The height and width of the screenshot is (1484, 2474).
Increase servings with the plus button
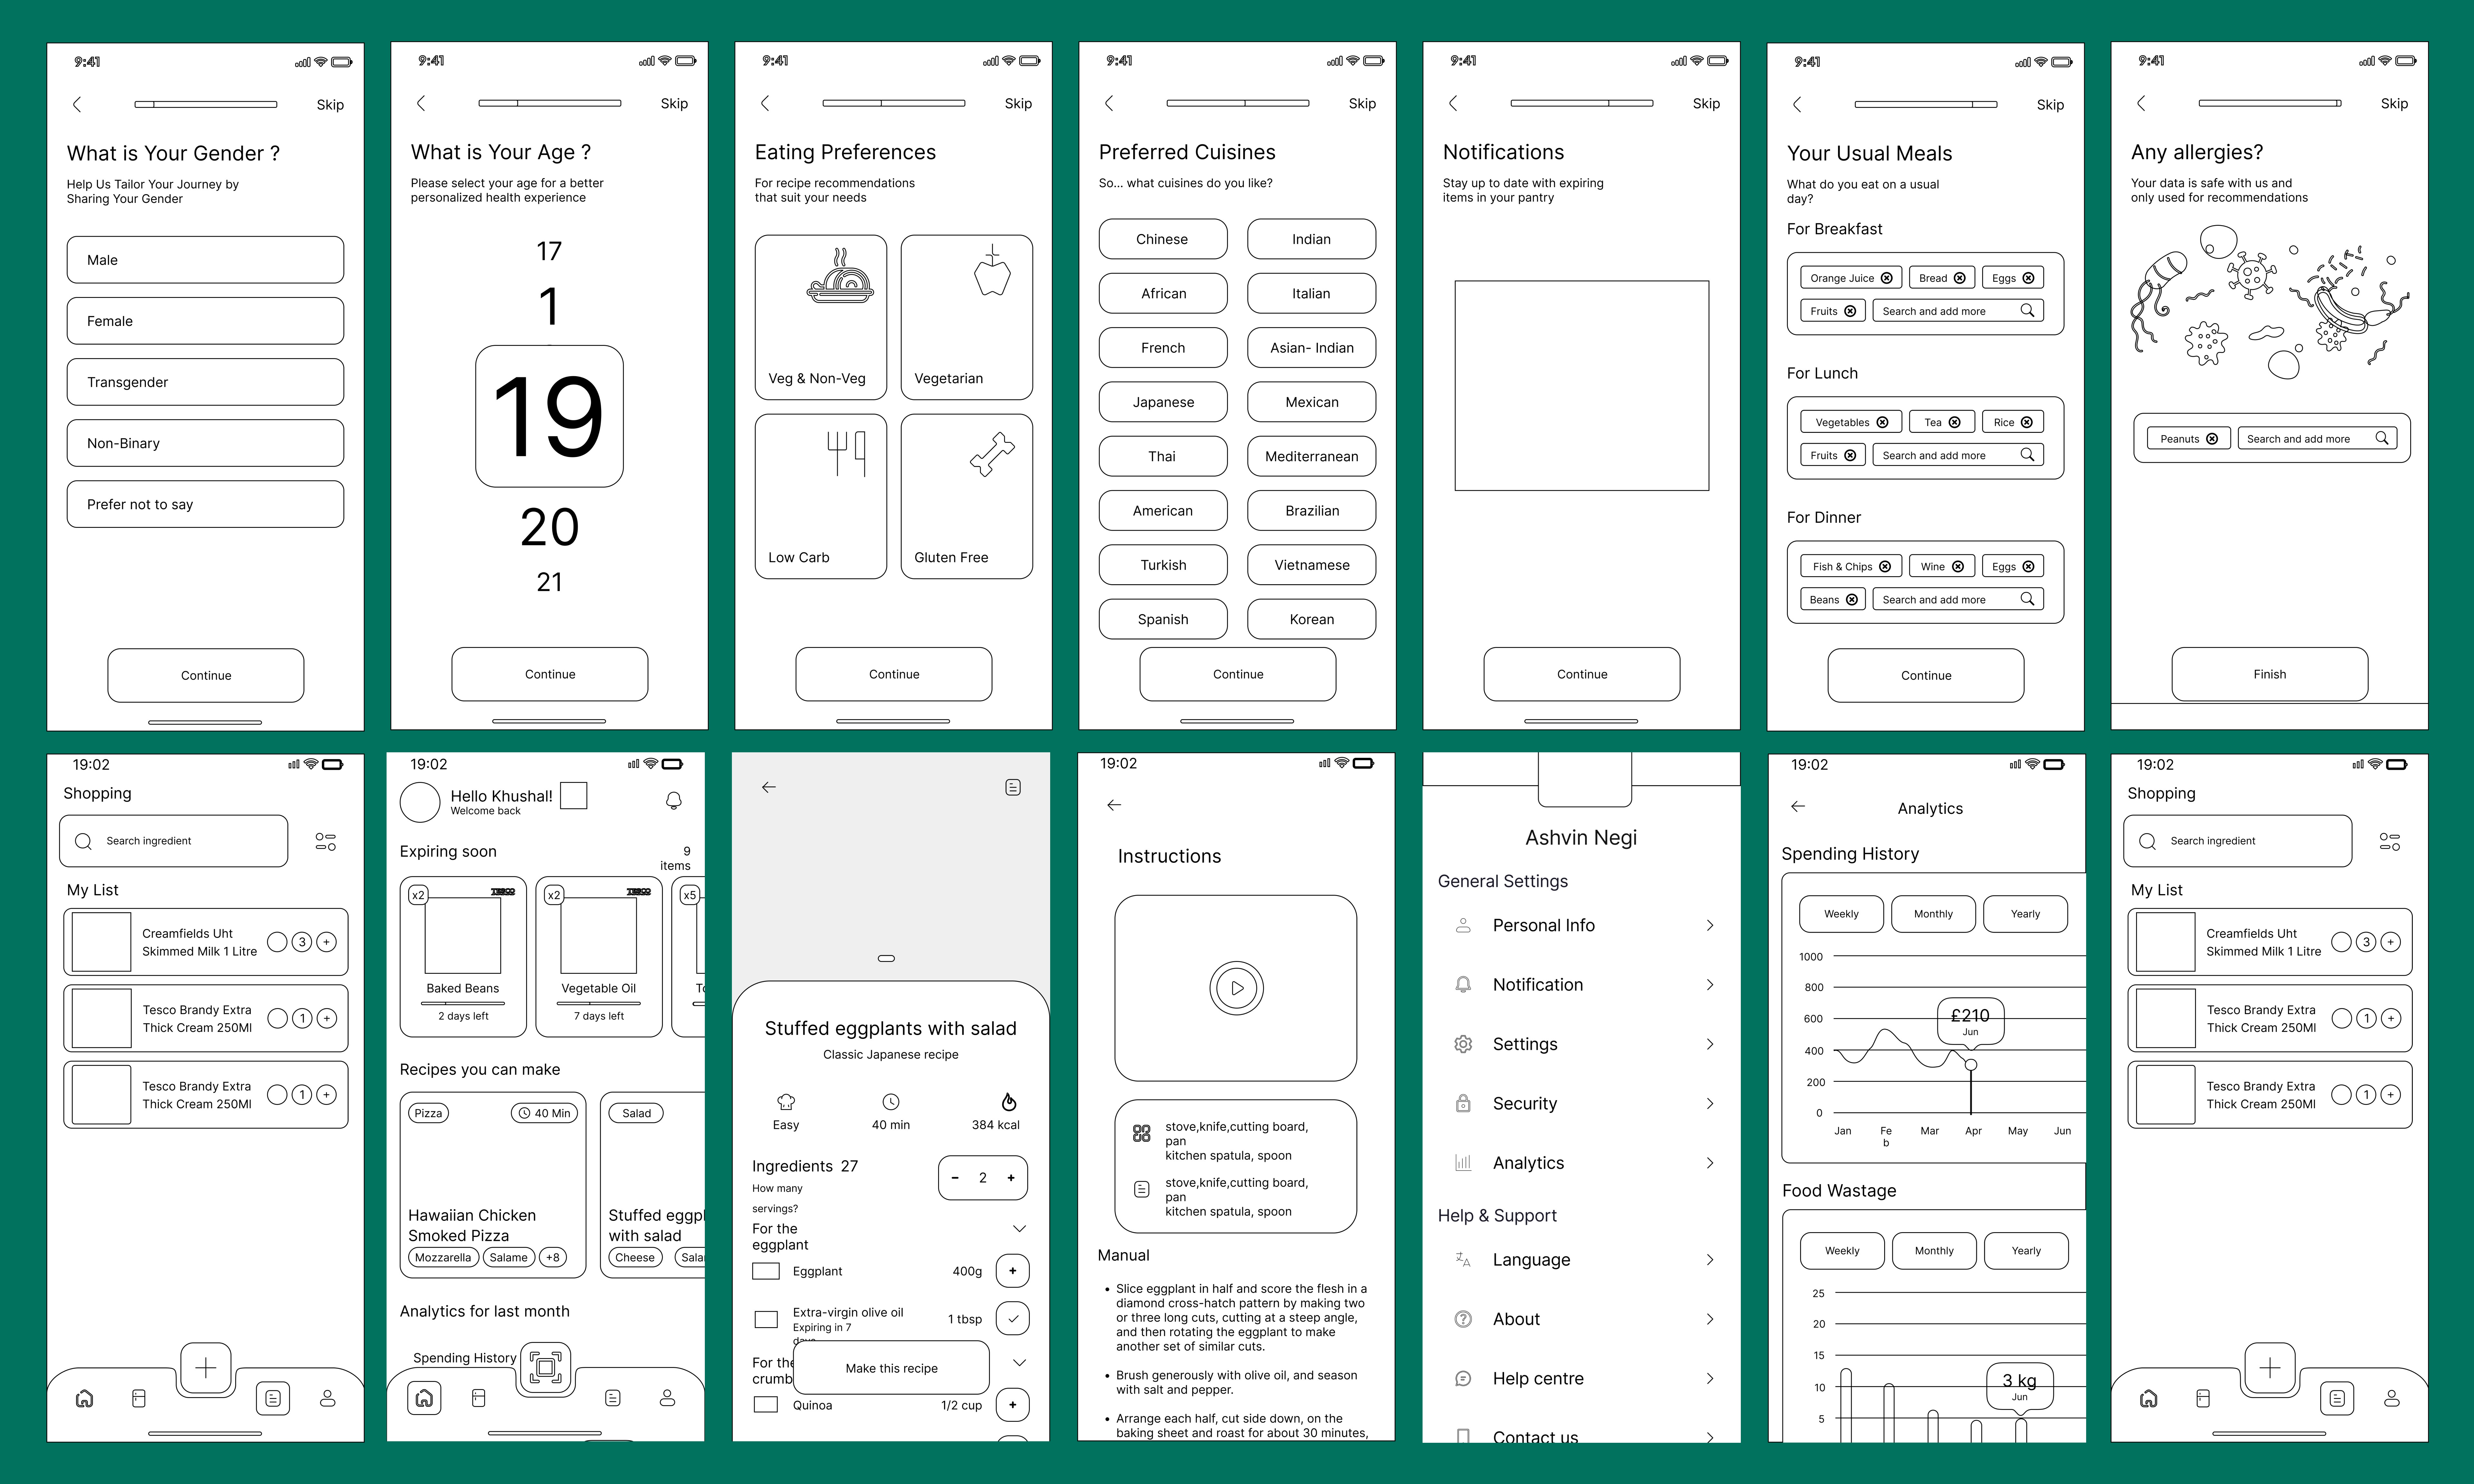pyautogui.click(x=1011, y=1178)
